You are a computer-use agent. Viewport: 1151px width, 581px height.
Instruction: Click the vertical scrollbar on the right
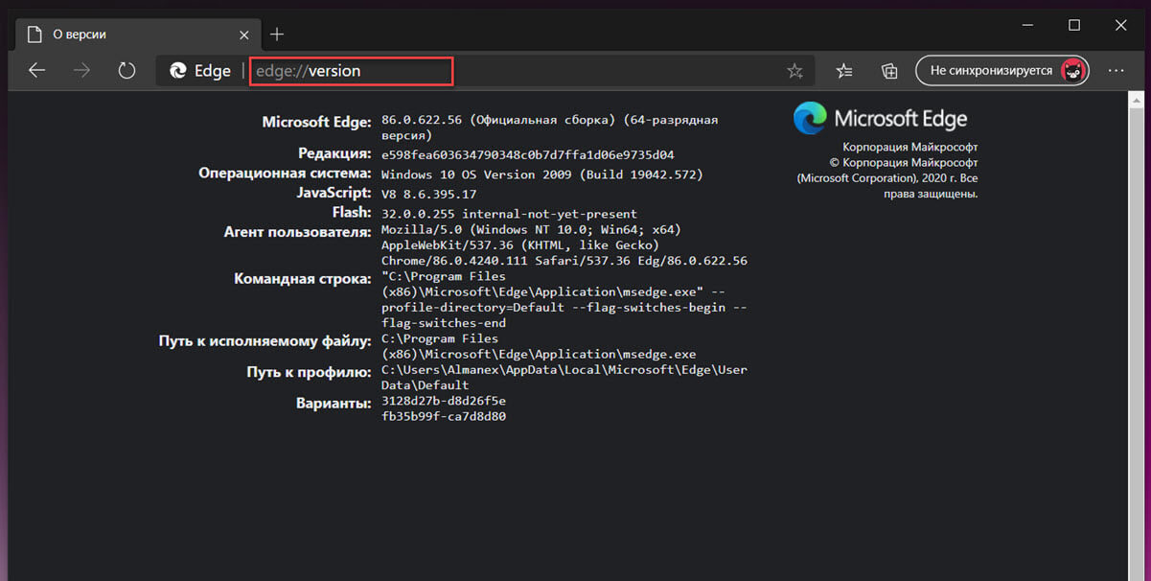(1136, 336)
